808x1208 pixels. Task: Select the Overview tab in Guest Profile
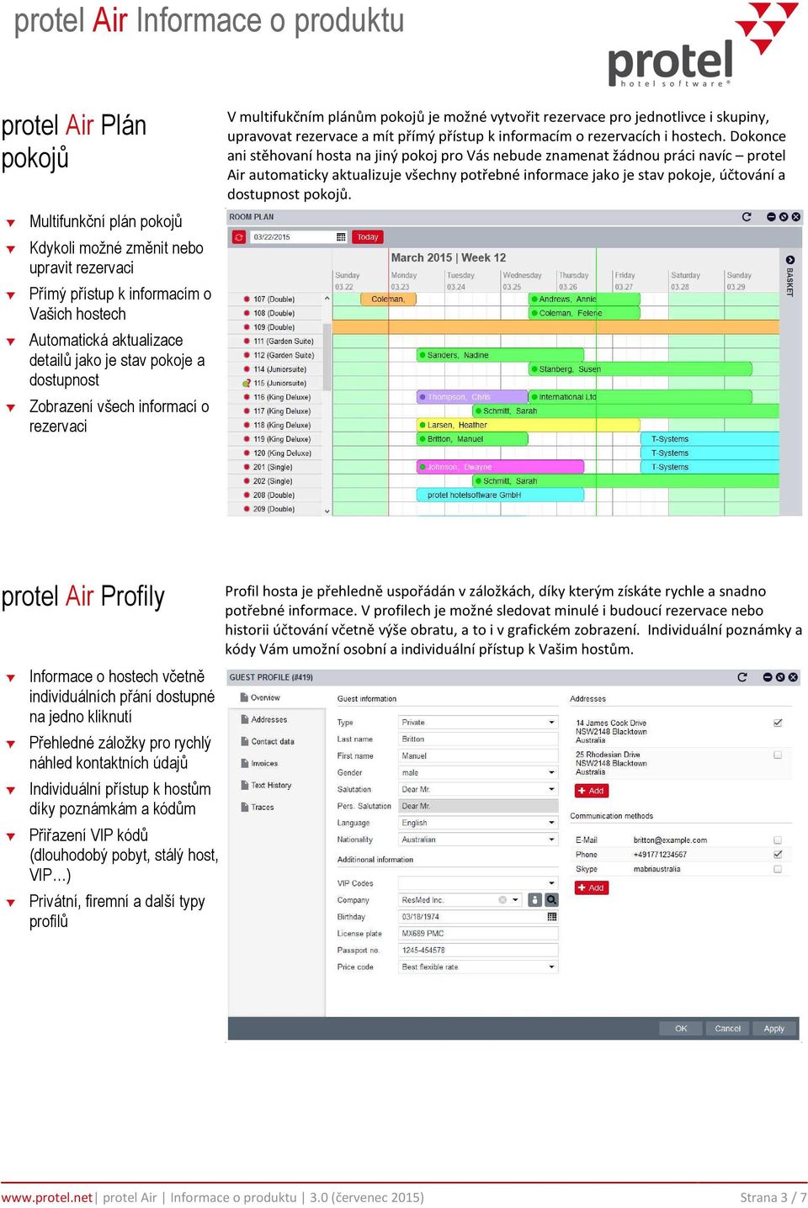pos(276,697)
